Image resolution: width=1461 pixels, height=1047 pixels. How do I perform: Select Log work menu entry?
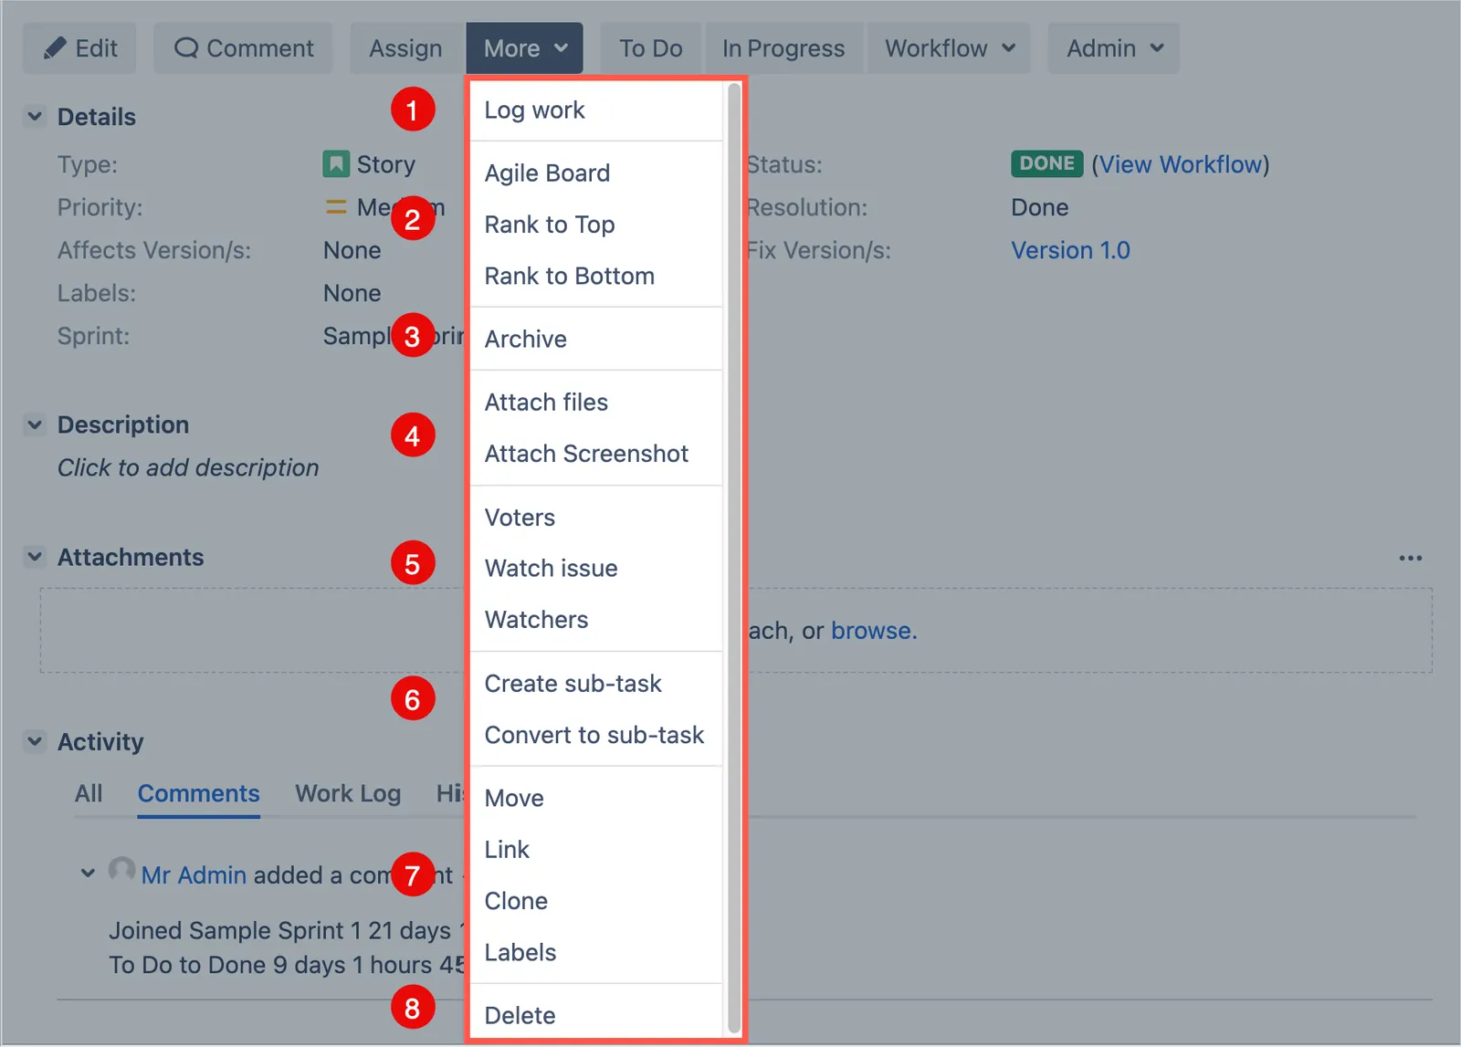pos(597,110)
